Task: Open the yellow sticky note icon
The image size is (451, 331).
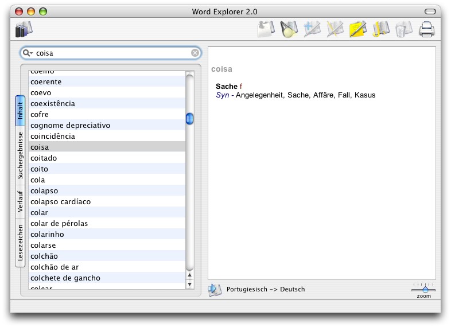Action: pyautogui.click(x=358, y=29)
